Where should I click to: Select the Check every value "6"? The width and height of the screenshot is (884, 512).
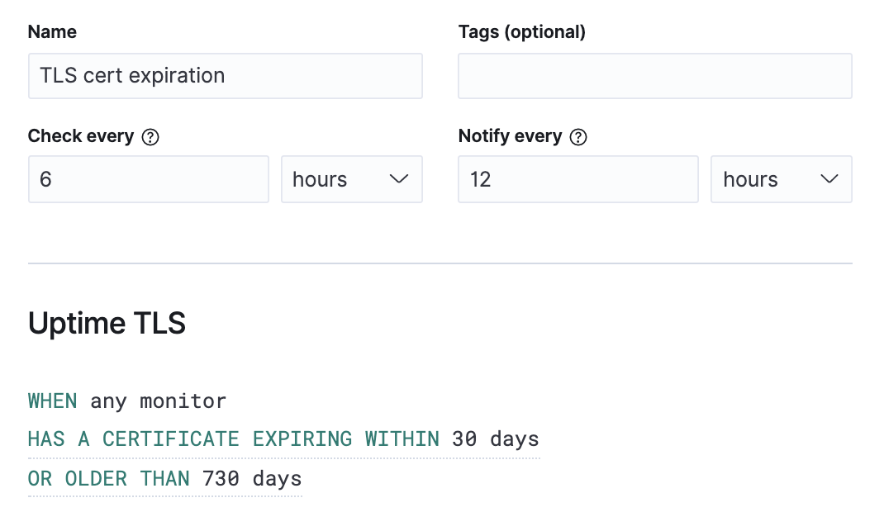pyautogui.click(x=149, y=179)
